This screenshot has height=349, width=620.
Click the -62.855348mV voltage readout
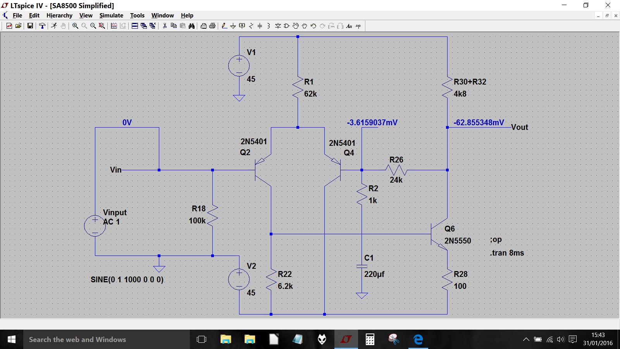[479, 123]
